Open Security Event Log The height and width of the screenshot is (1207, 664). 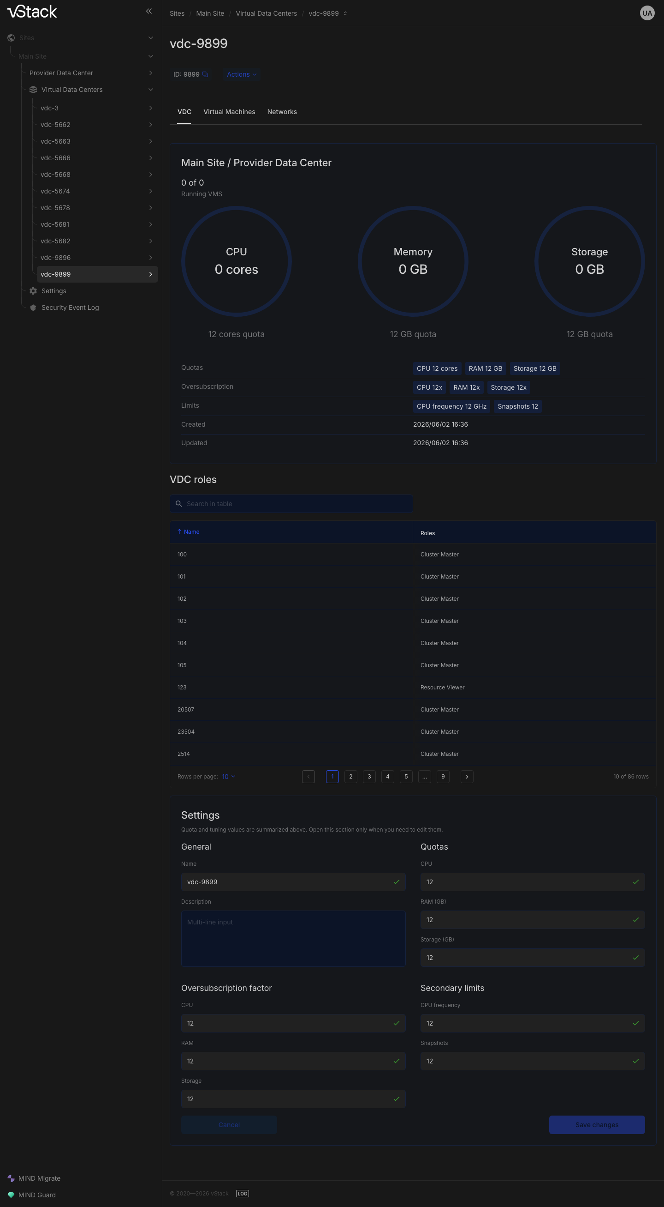(70, 308)
